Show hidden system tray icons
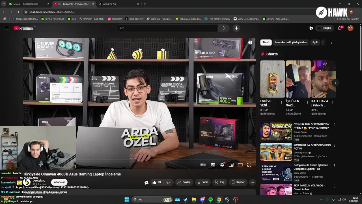Image resolution: width=362 pixels, height=204 pixels. click(x=321, y=199)
